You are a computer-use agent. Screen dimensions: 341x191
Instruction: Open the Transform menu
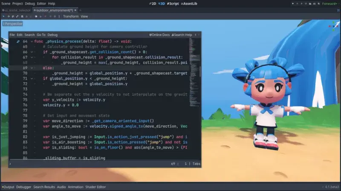pos(71,17)
